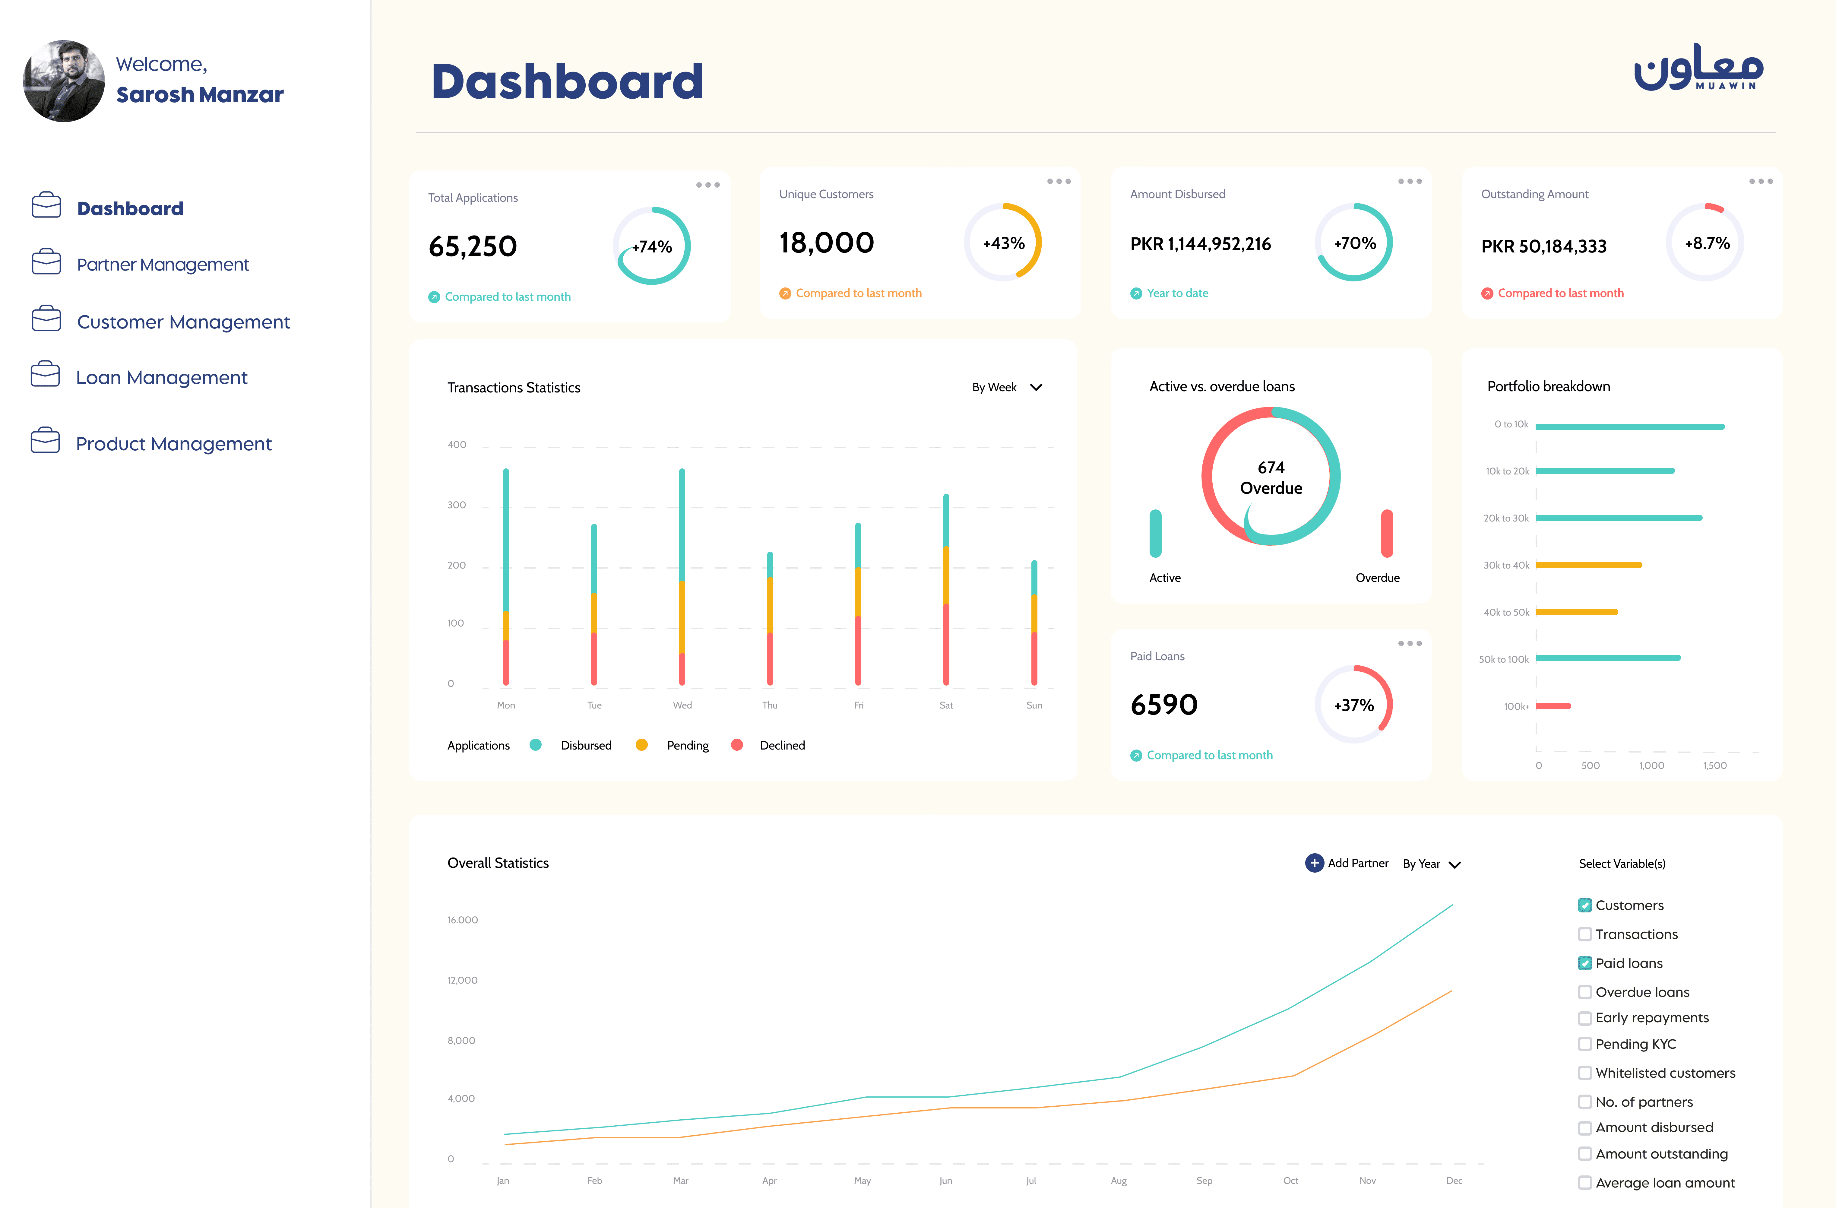
Task: Click the +70% progress ring
Action: [x=1354, y=242]
